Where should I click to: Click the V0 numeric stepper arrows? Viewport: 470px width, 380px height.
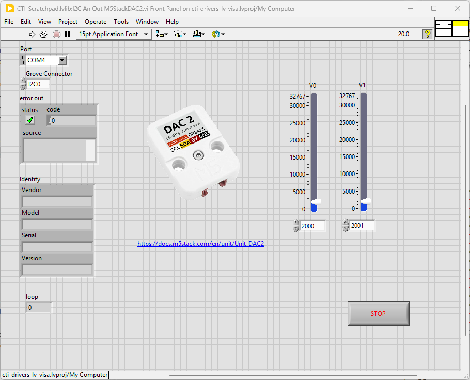pyautogui.click(x=296, y=226)
